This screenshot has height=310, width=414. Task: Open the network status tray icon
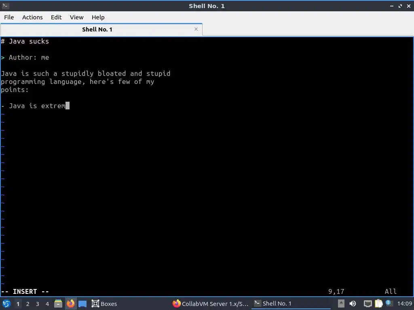pos(368,304)
